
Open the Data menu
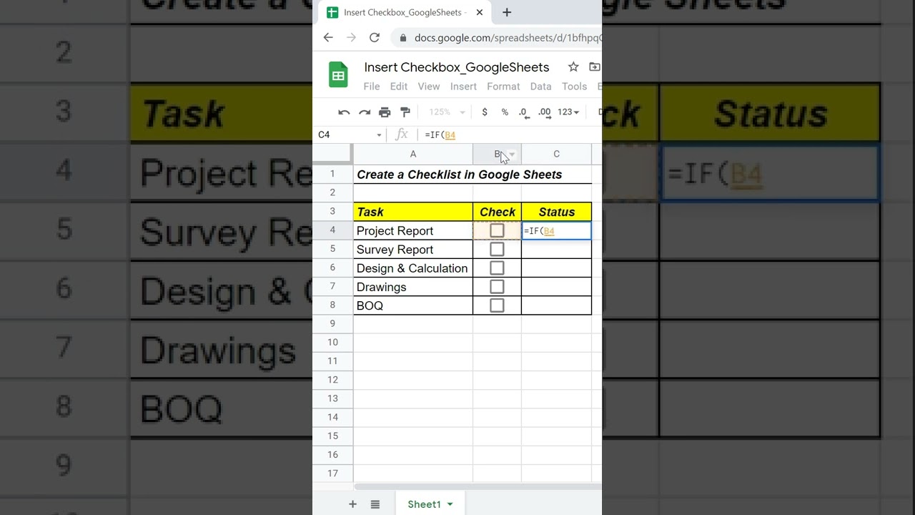pyautogui.click(x=540, y=87)
